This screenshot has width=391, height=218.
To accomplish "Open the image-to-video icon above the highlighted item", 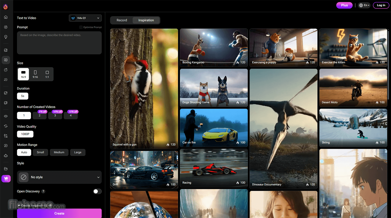I will (x=6, y=50).
